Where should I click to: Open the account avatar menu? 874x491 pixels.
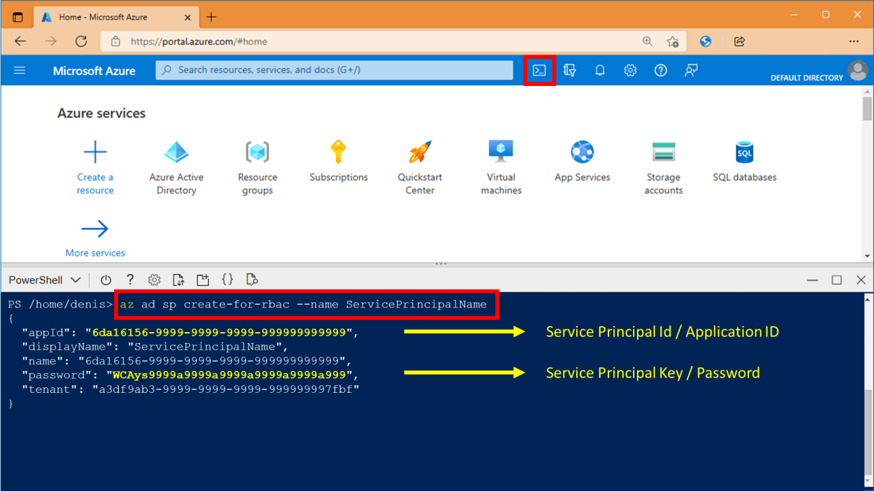pyautogui.click(x=858, y=70)
